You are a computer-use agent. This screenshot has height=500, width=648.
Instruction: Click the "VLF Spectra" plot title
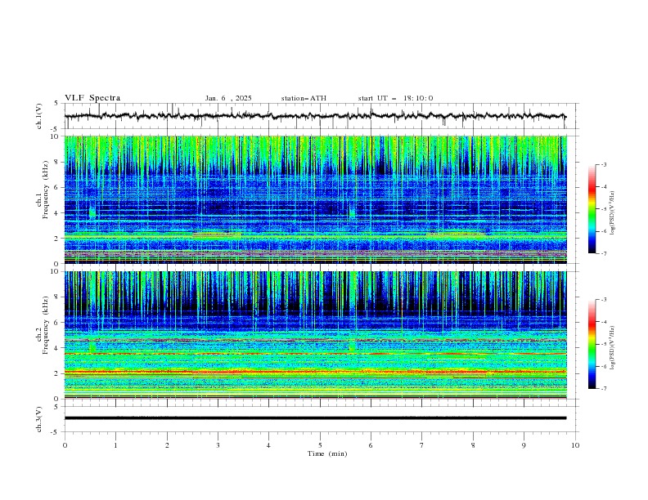coord(92,98)
